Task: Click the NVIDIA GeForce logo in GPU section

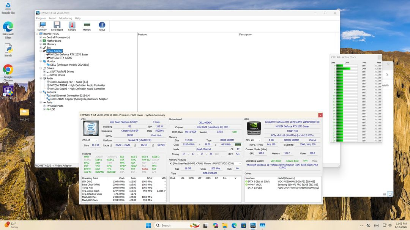Action: click(254, 128)
